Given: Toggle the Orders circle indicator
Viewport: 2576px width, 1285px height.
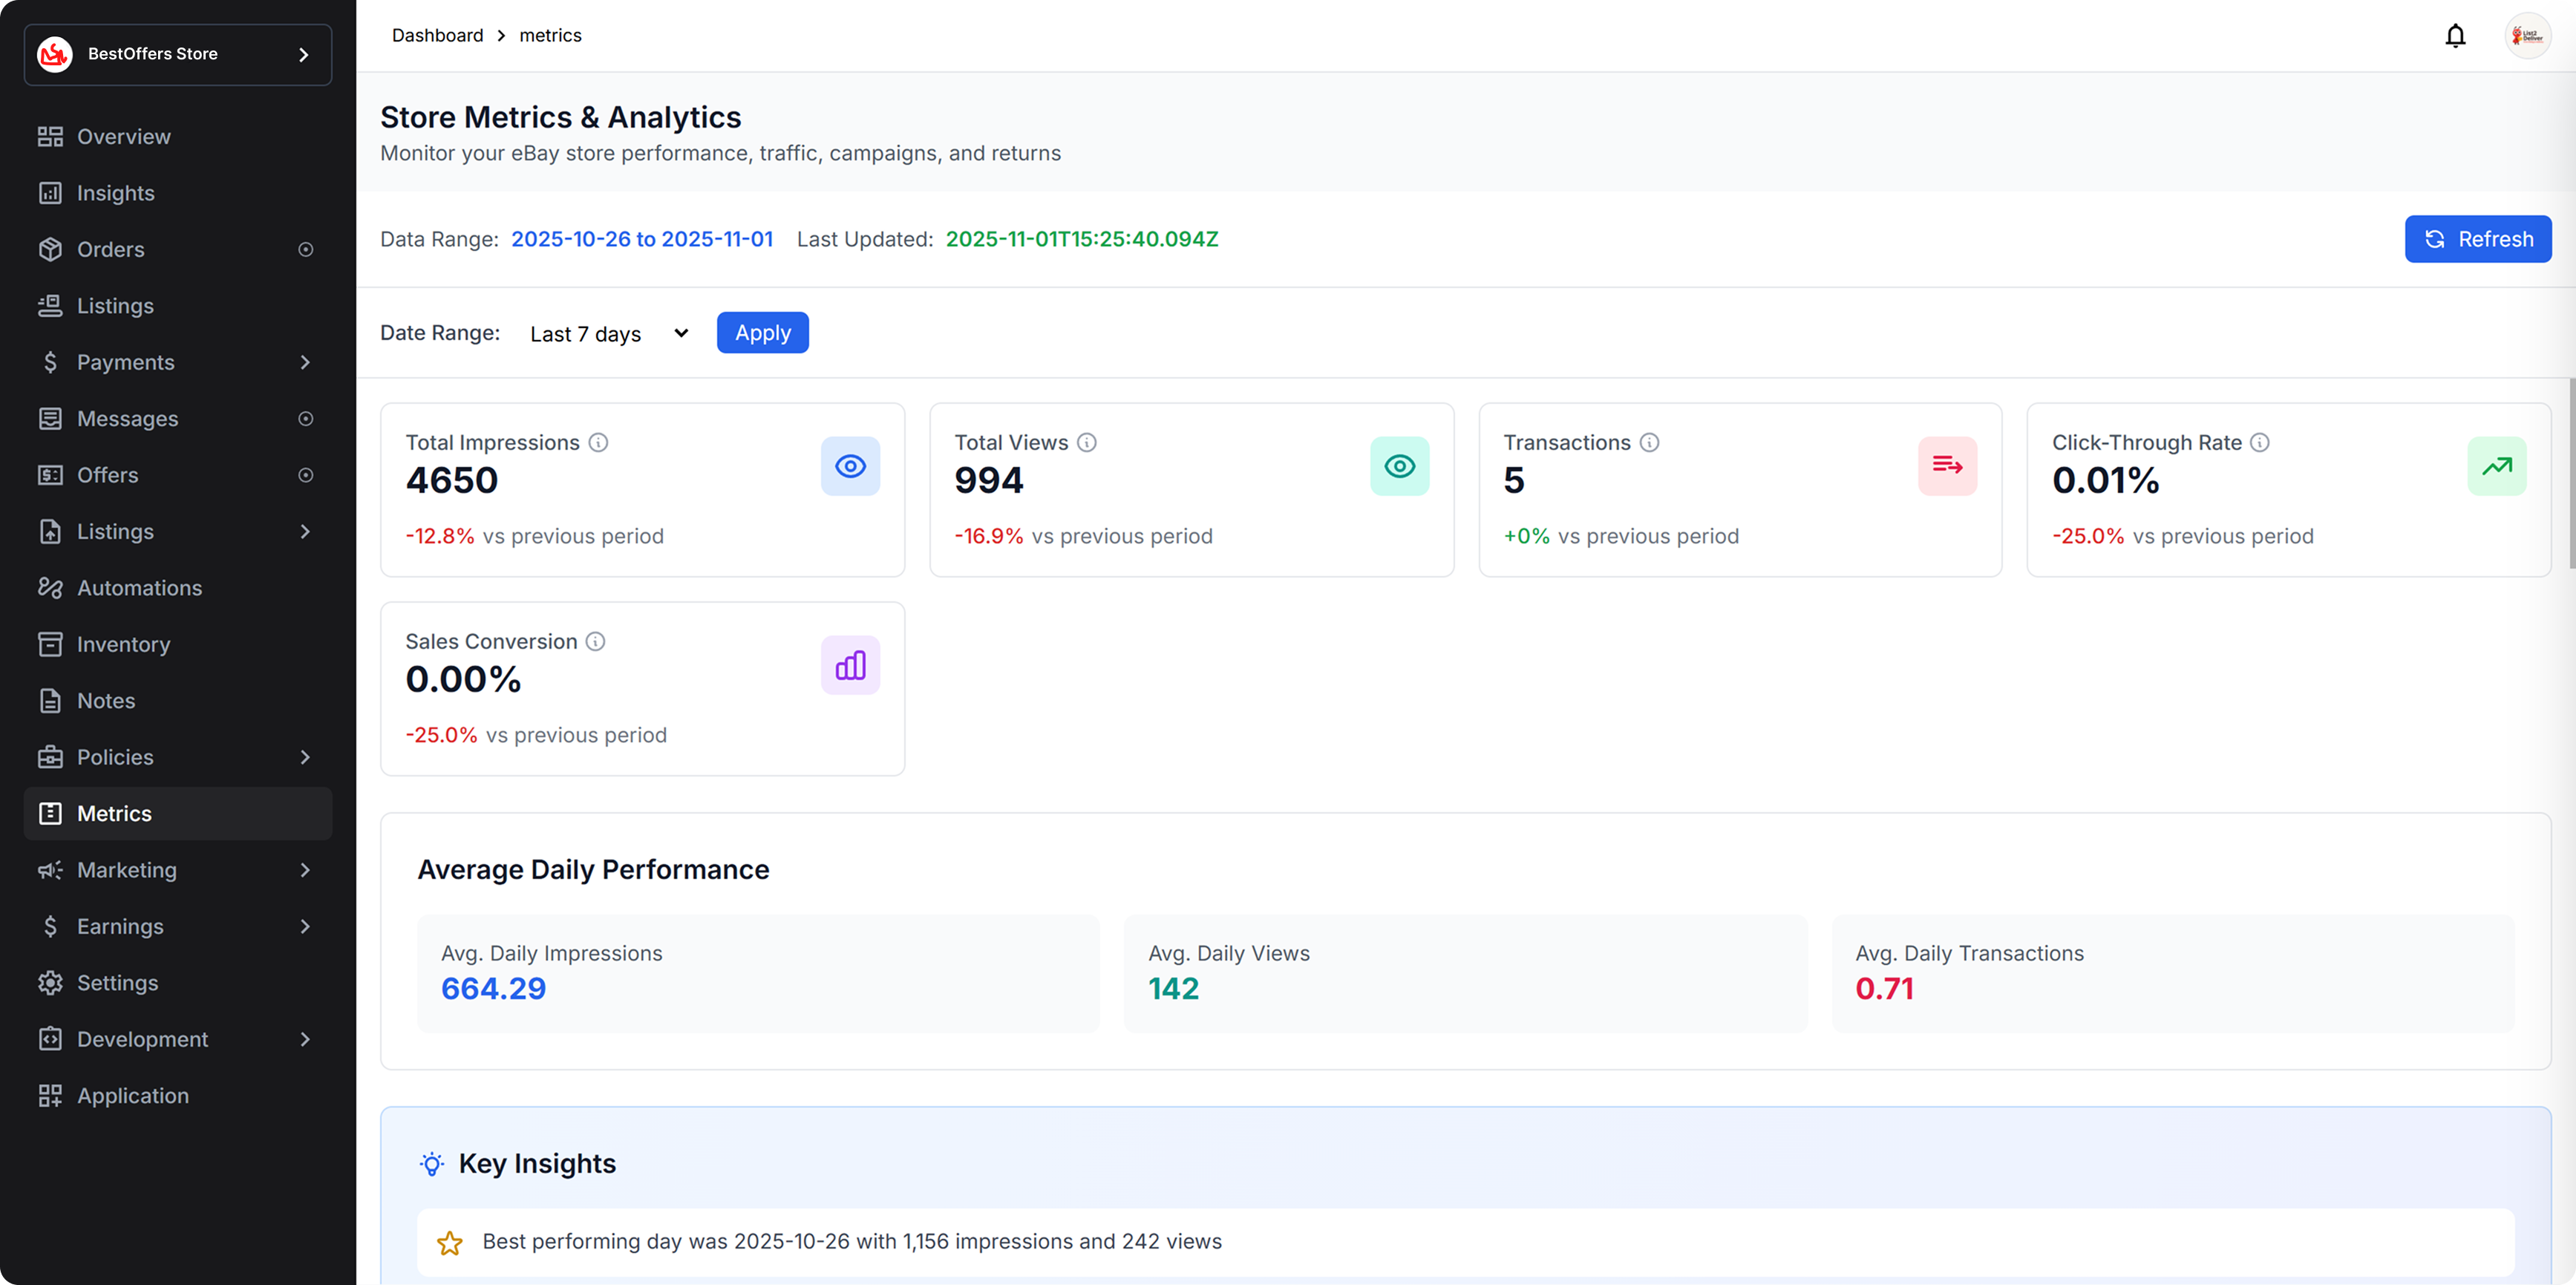Looking at the screenshot, I should [x=306, y=250].
